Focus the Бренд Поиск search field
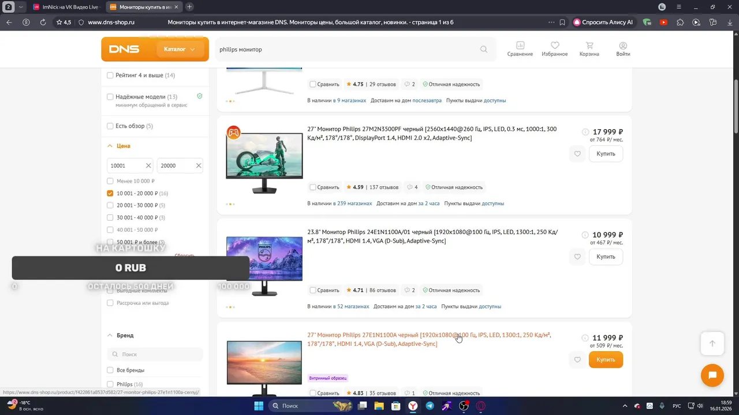 [x=155, y=354]
